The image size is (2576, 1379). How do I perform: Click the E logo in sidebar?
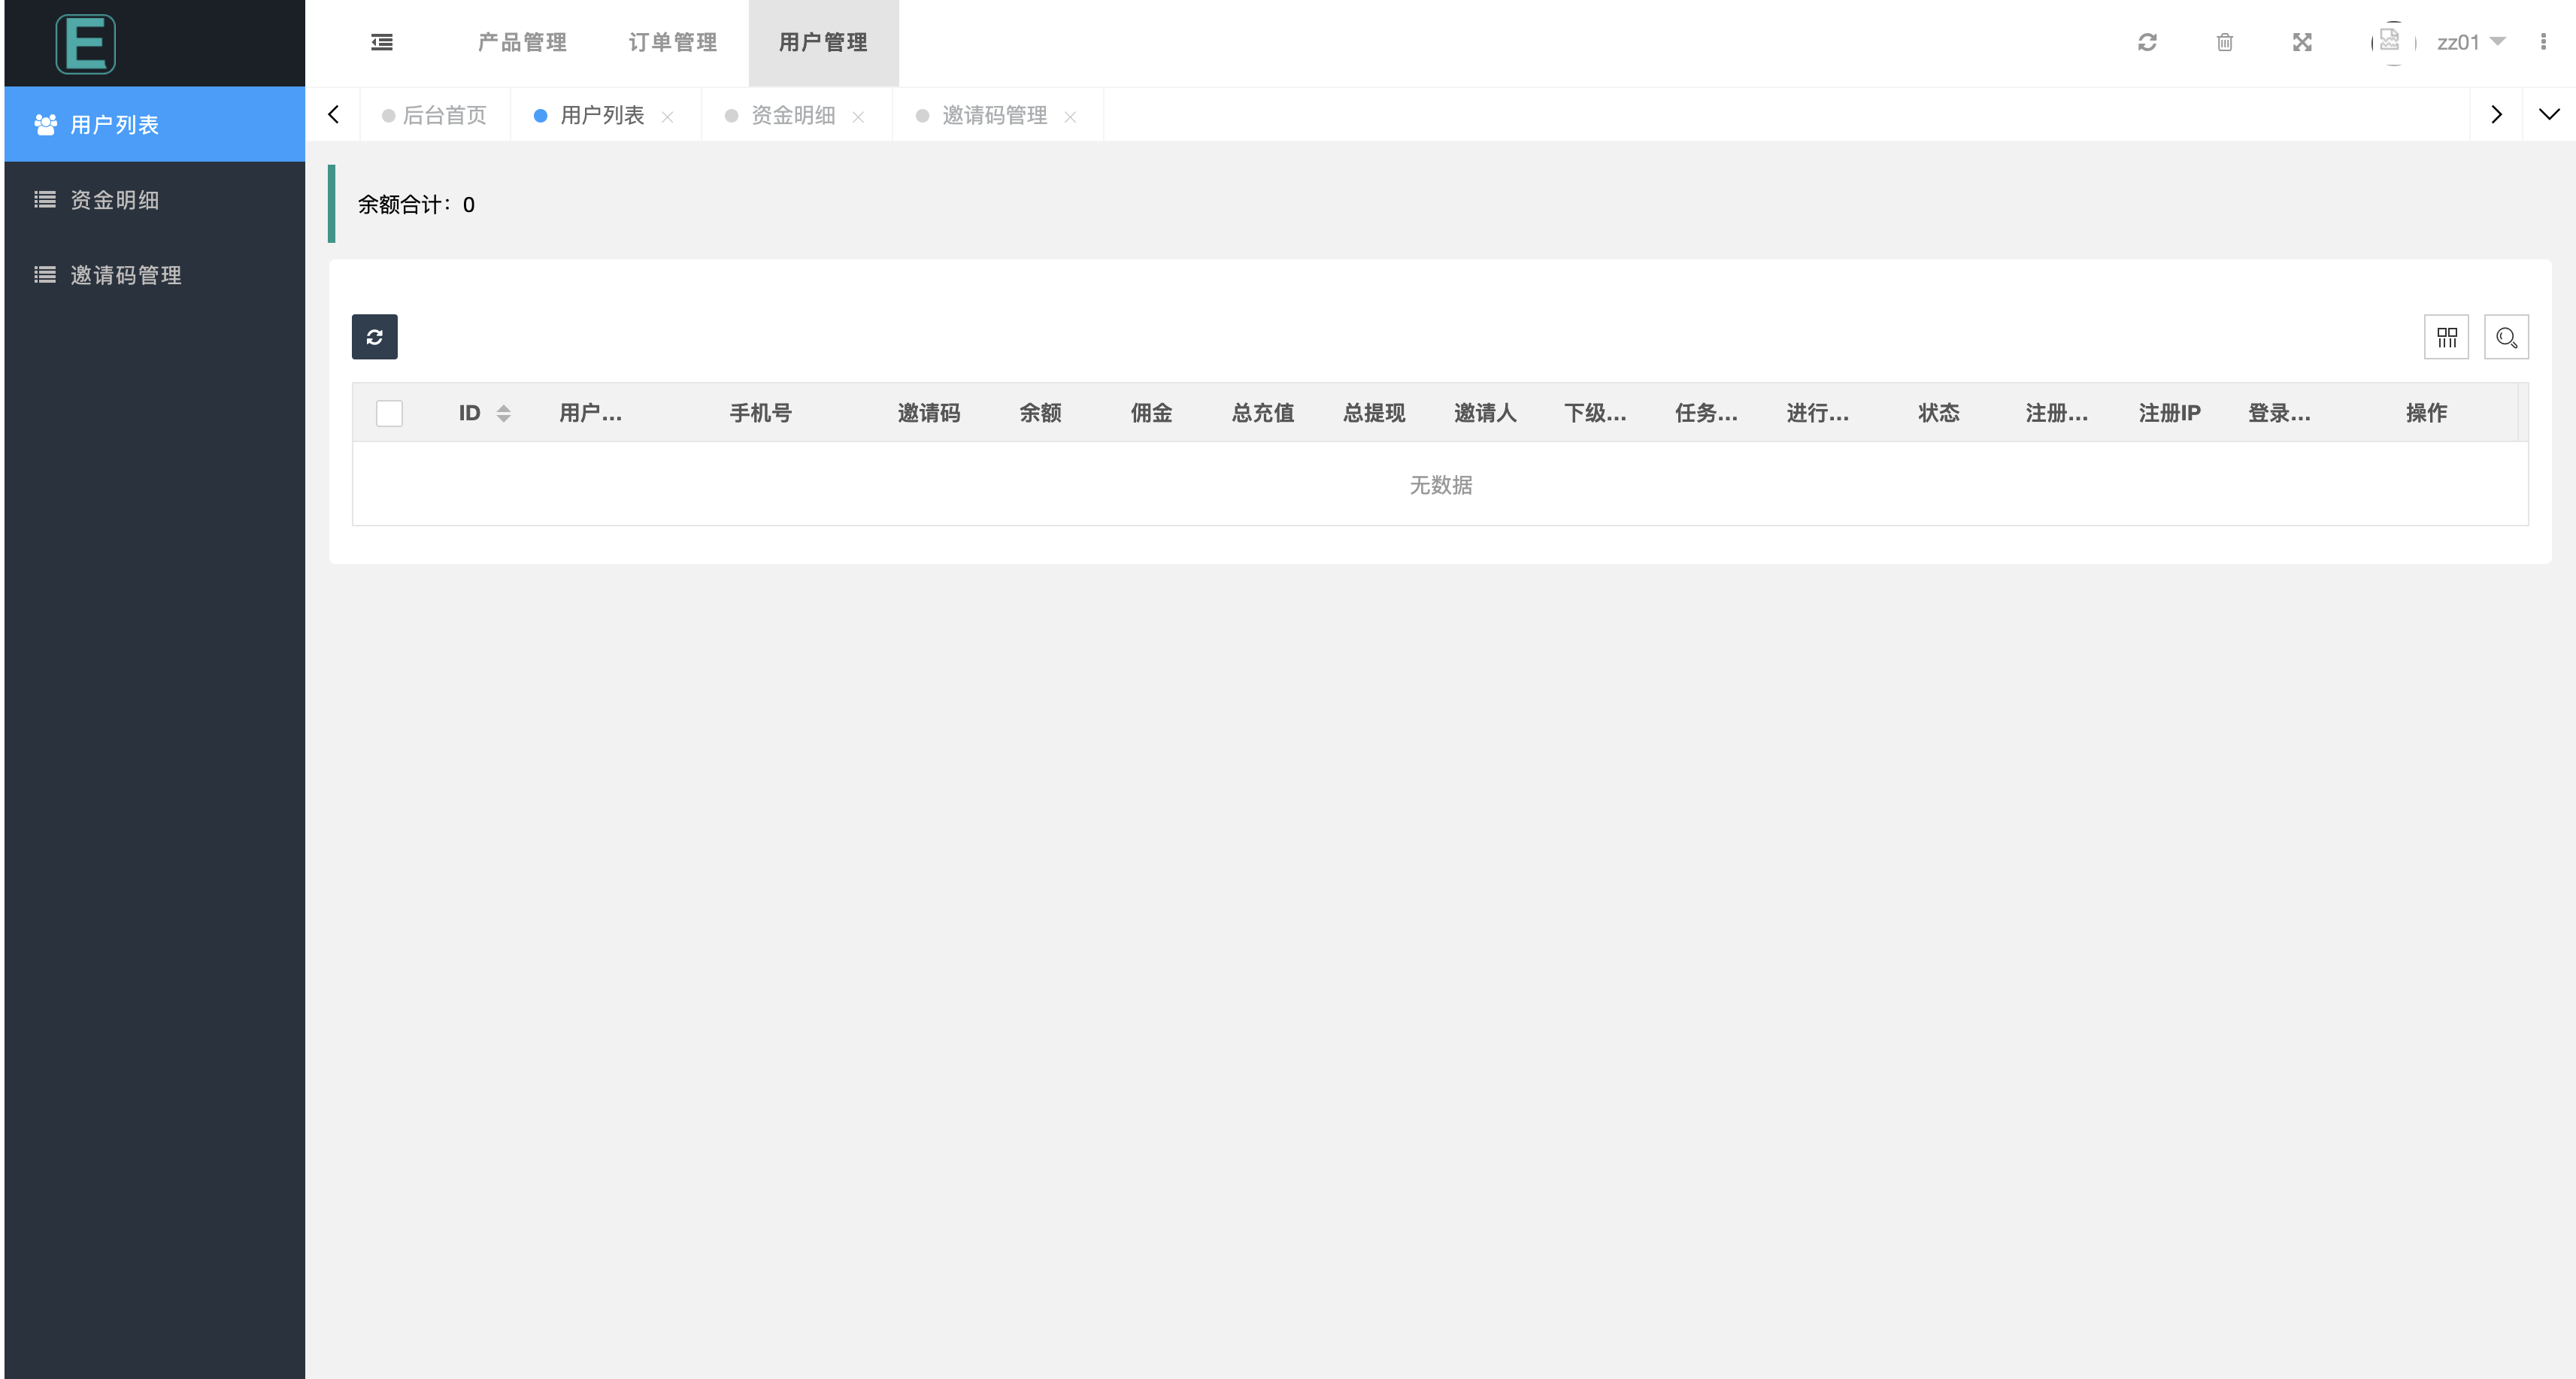tap(86, 44)
